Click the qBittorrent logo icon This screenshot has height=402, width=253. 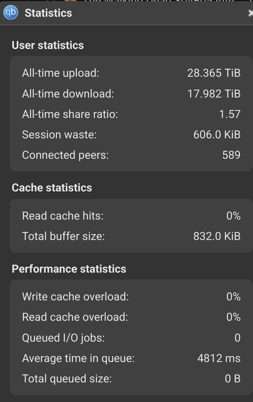11,12
